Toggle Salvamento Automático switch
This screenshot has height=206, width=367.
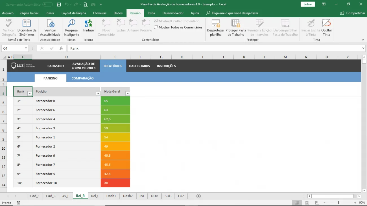point(47,5)
